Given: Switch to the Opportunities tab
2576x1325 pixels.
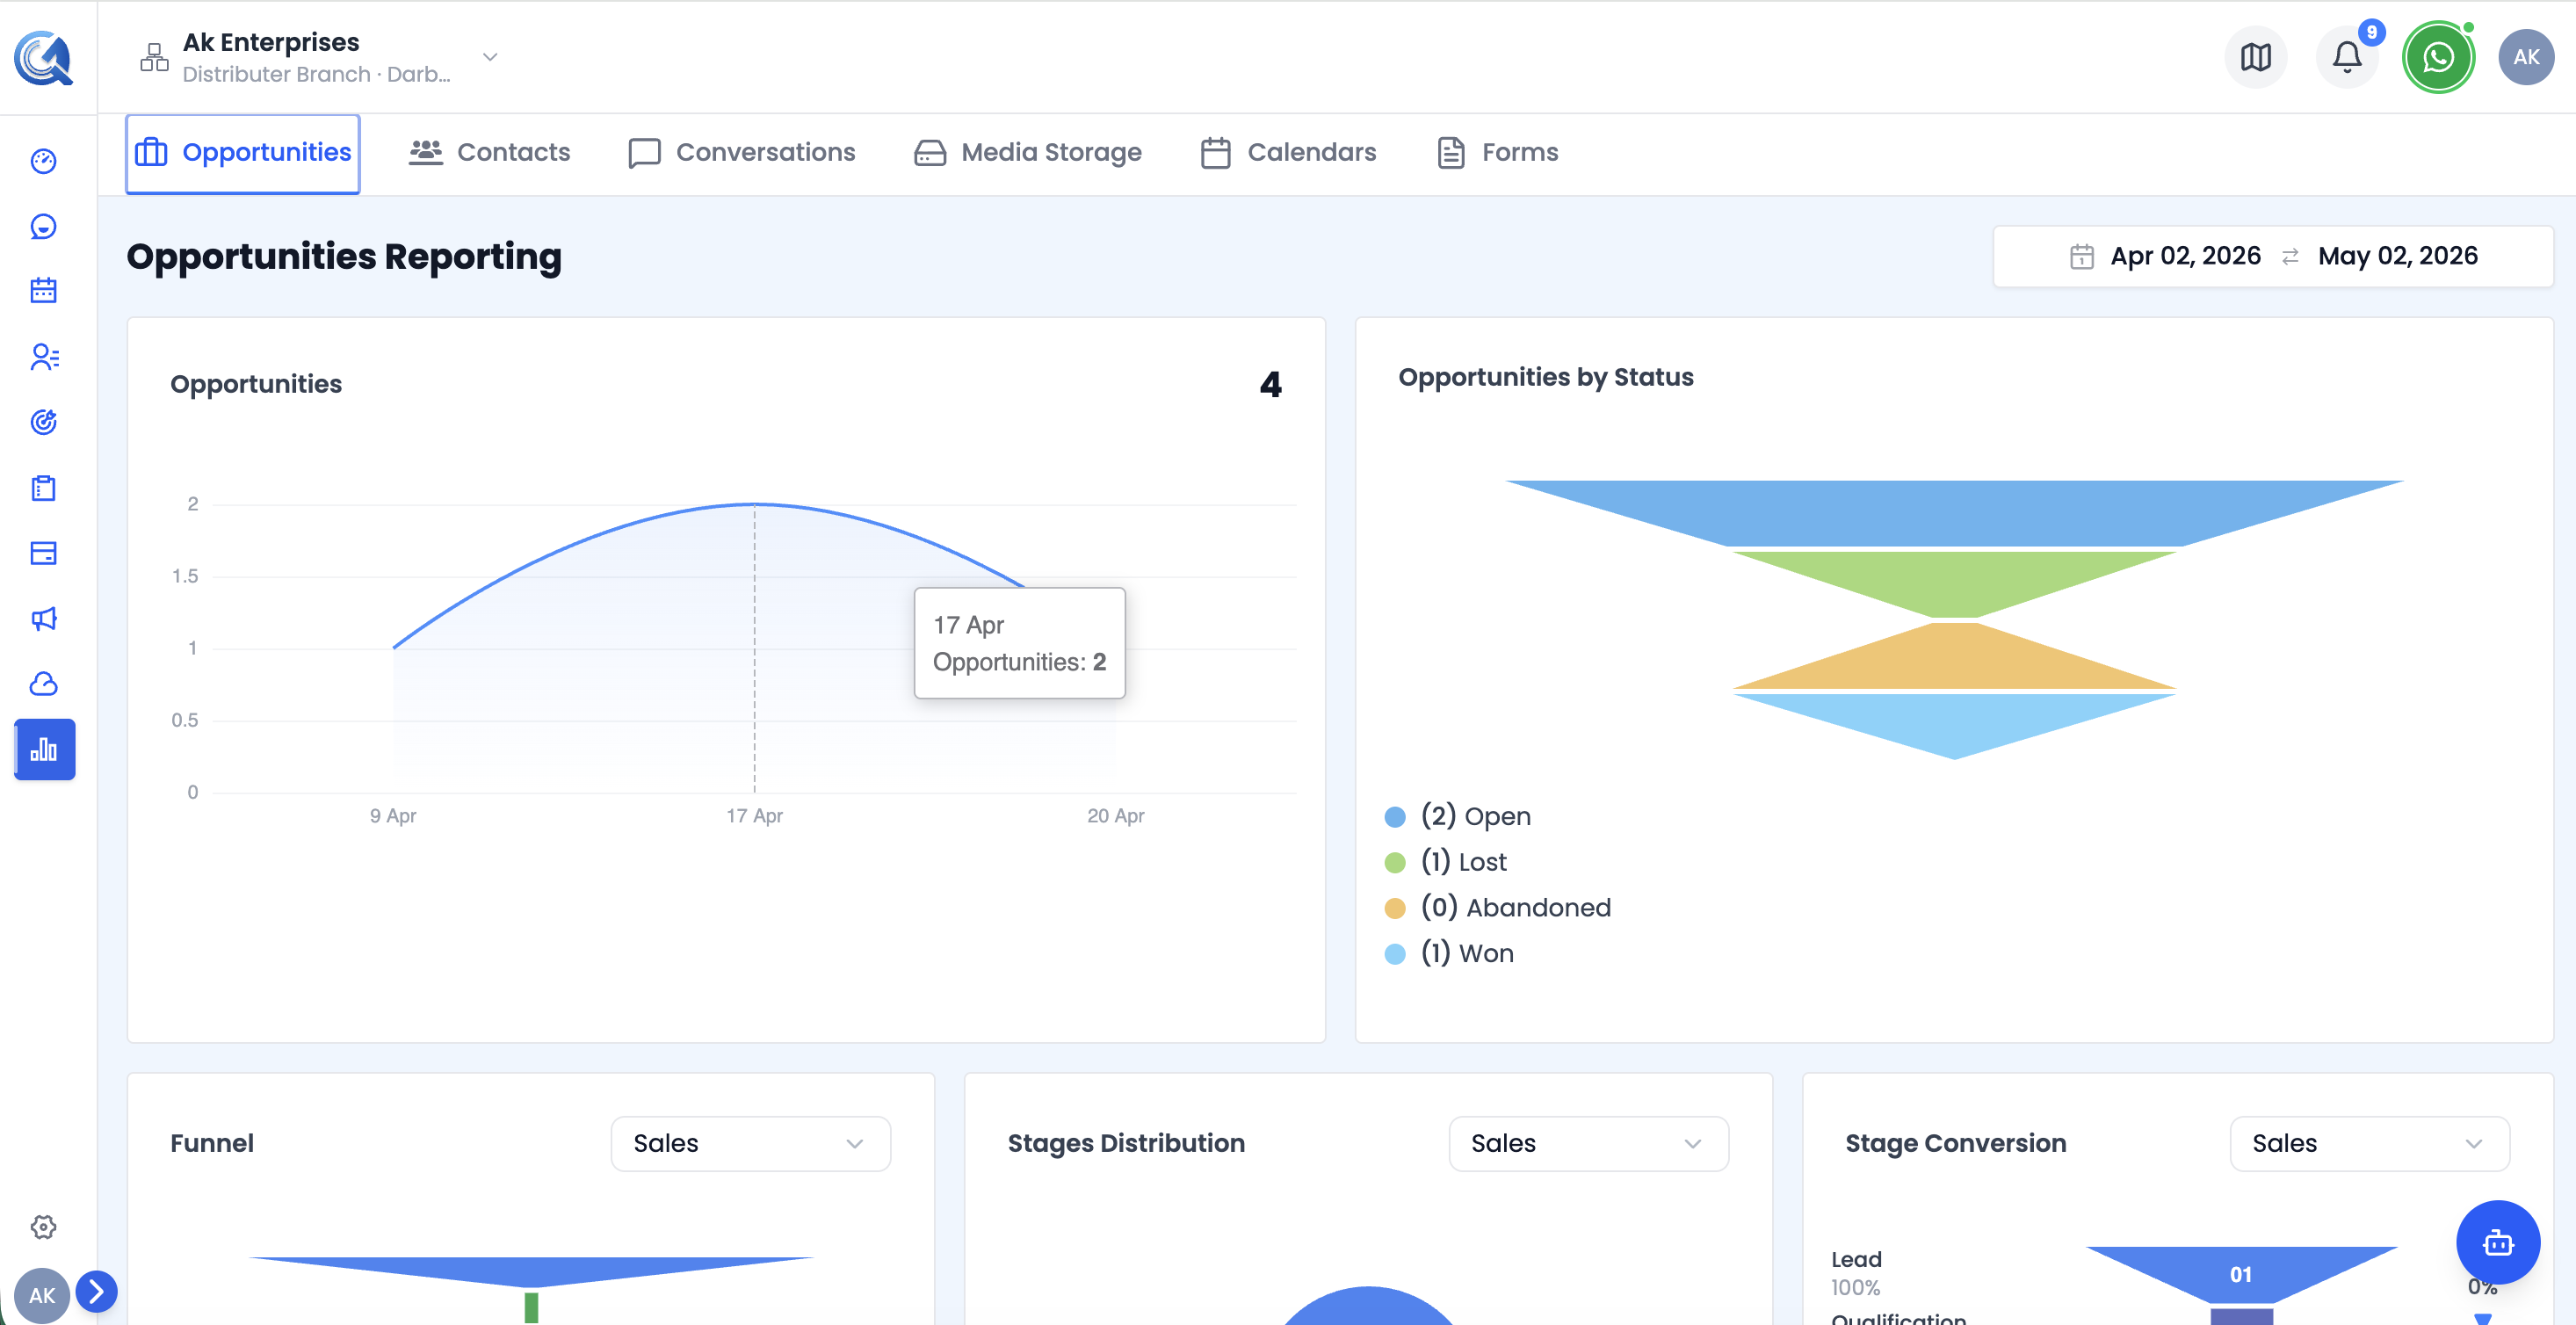Looking at the screenshot, I should pyautogui.click(x=243, y=153).
